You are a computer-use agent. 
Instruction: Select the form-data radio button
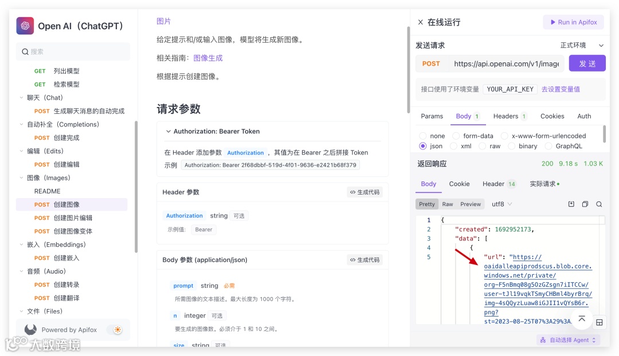pyautogui.click(x=456, y=136)
